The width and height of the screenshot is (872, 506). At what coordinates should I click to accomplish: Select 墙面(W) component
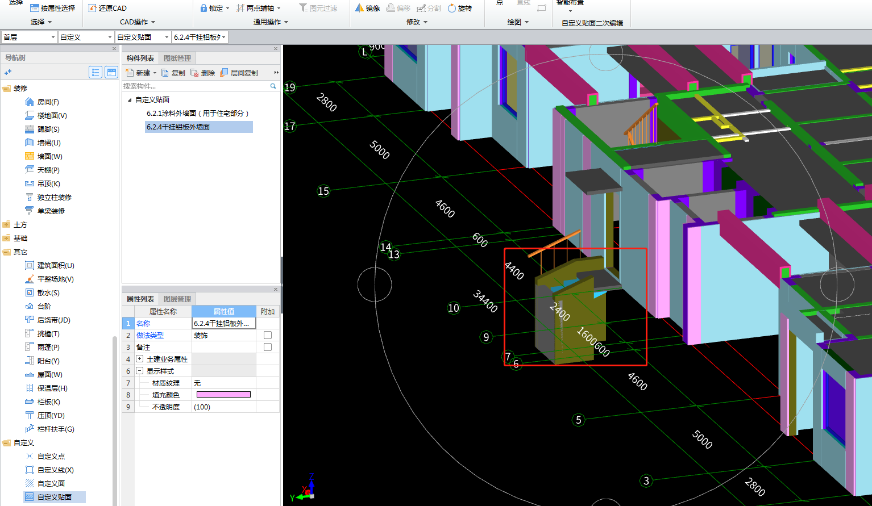tap(44, 157)
